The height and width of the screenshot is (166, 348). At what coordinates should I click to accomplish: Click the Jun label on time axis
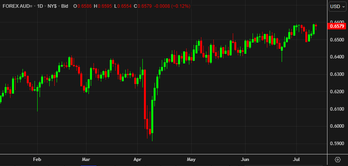tap(245, 159)
